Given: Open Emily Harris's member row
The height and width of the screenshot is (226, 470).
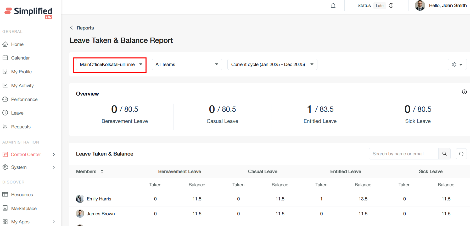Looking at the screenshot, I should click(x=99, y=199).
